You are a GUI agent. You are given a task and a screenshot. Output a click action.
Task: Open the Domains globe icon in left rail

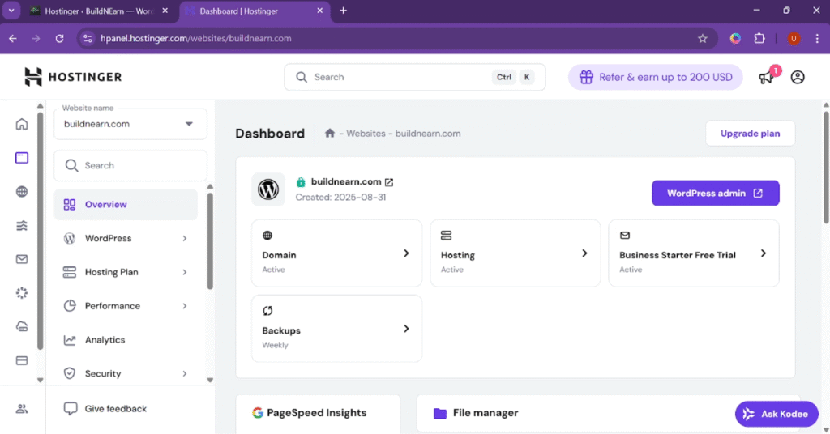coord(22,192)
